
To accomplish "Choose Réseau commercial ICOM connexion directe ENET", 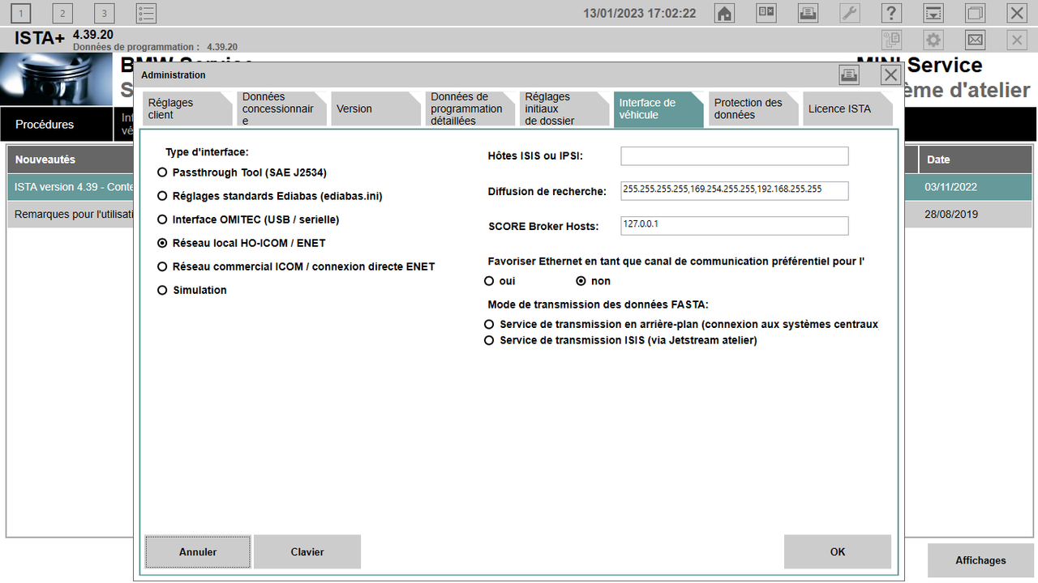I will pos(296,266).
